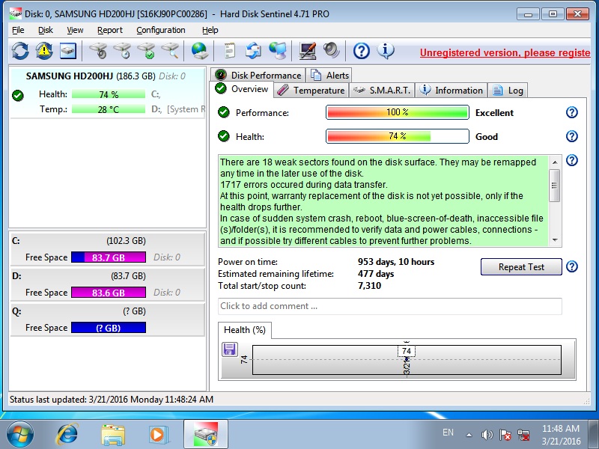Click the comment field to add comment
This screenshot has width=599, height=449.
point(389,306)
